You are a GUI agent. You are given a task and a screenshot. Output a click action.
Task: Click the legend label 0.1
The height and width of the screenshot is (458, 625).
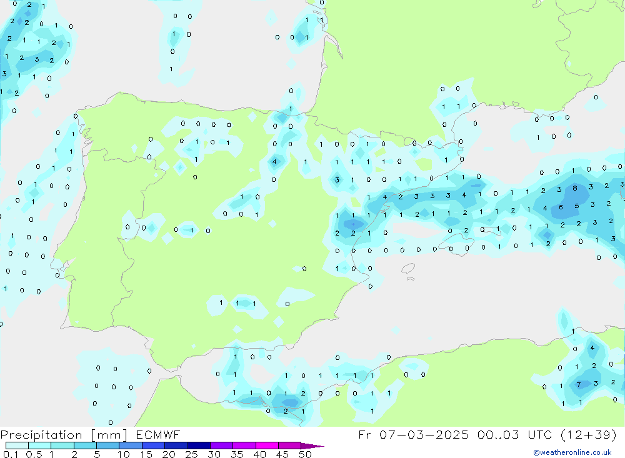[x=11, y=454]
